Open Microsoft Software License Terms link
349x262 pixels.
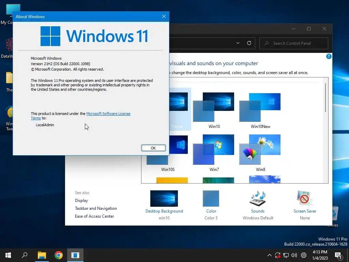108,114
